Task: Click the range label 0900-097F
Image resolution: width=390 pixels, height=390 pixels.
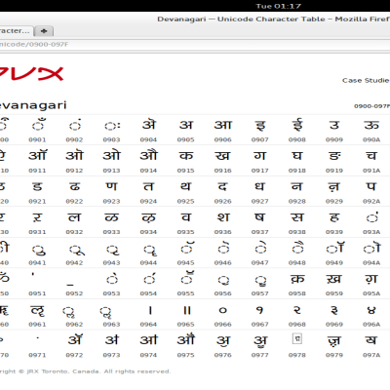Action: [x=372, y=106]
